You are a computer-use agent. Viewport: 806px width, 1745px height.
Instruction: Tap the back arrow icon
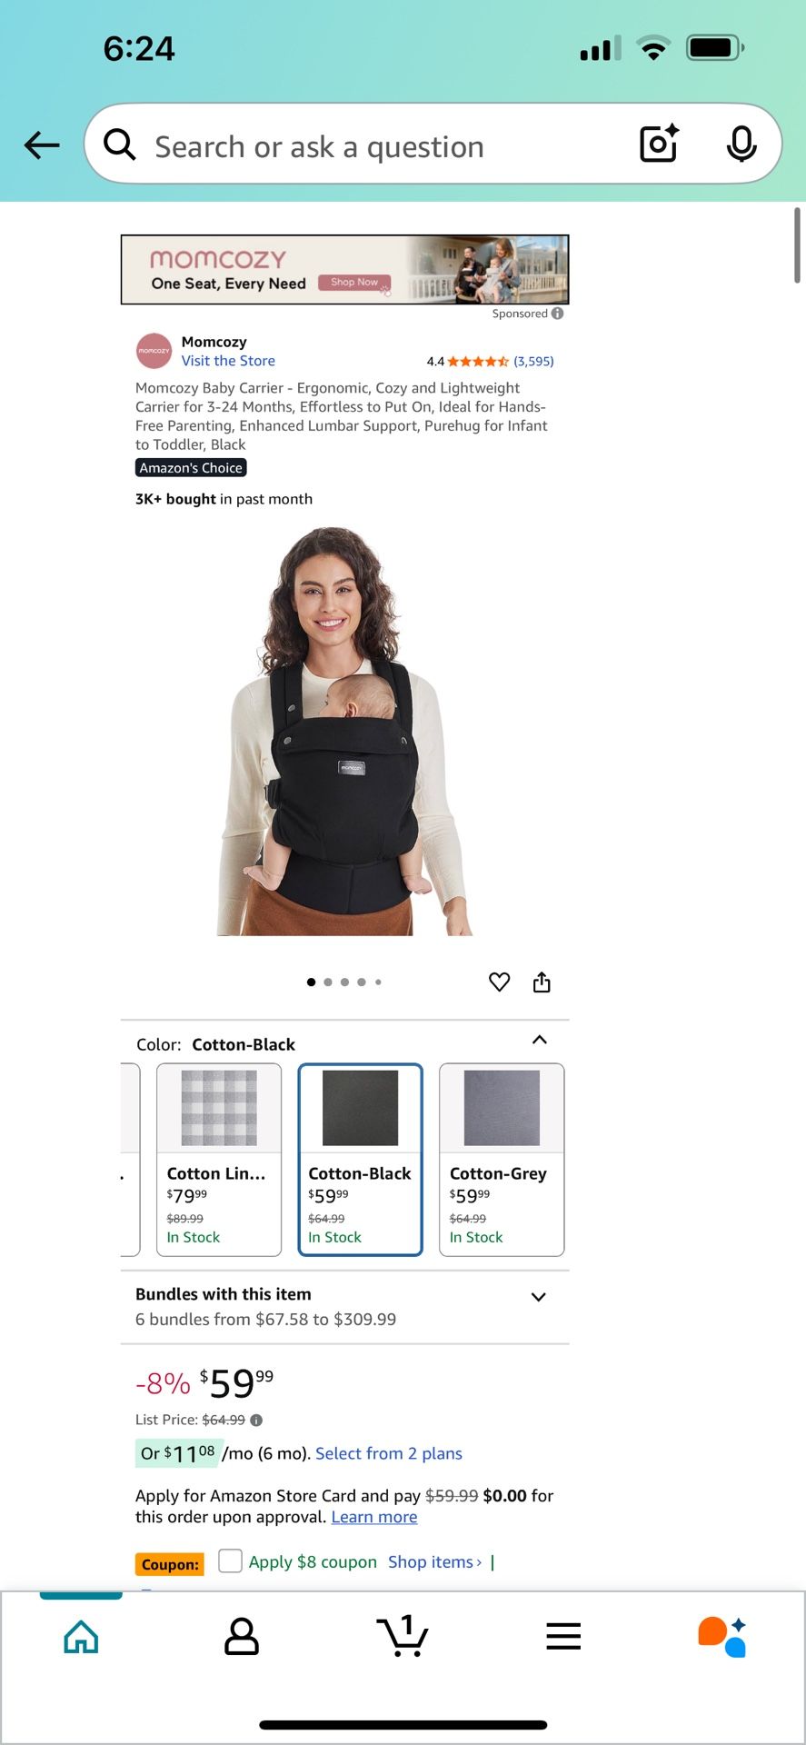click(42, 145)
